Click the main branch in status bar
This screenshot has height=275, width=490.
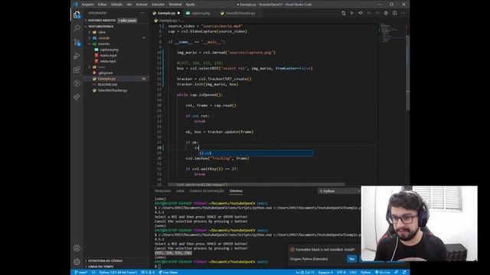pos(81,272)
